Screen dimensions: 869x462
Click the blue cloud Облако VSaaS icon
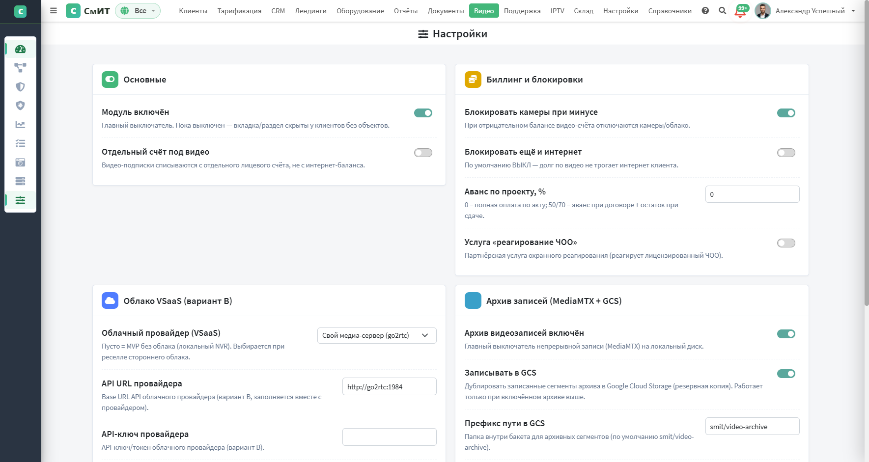[x=110, y=300]
